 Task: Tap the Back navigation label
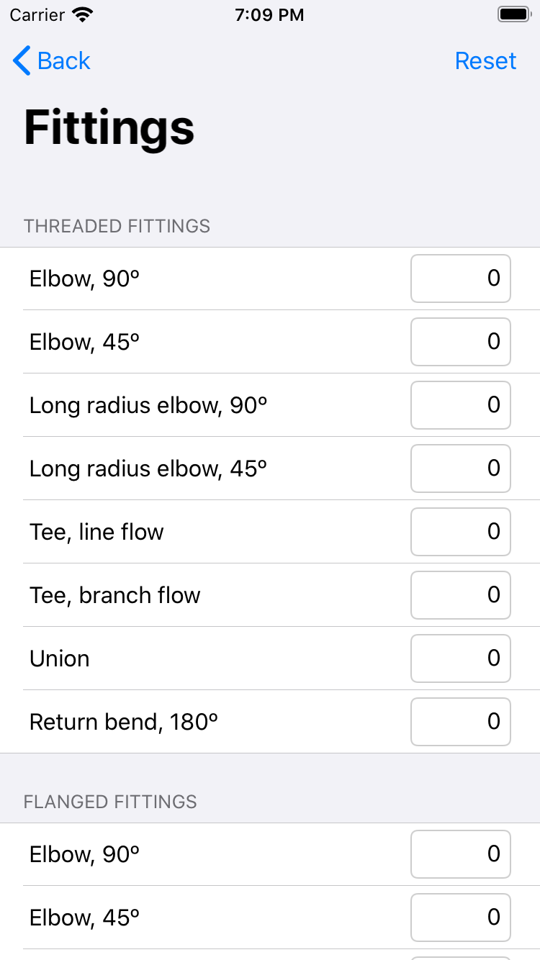[64, 61]
